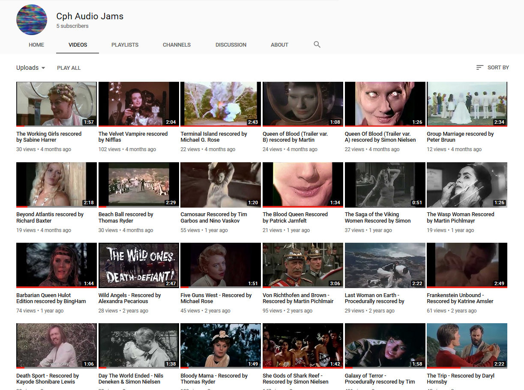Viewport: 524px width, 390px height.
Task: Open title 'Galaxy of Terror - Procedurally rescored'
Action: (380, 379)
